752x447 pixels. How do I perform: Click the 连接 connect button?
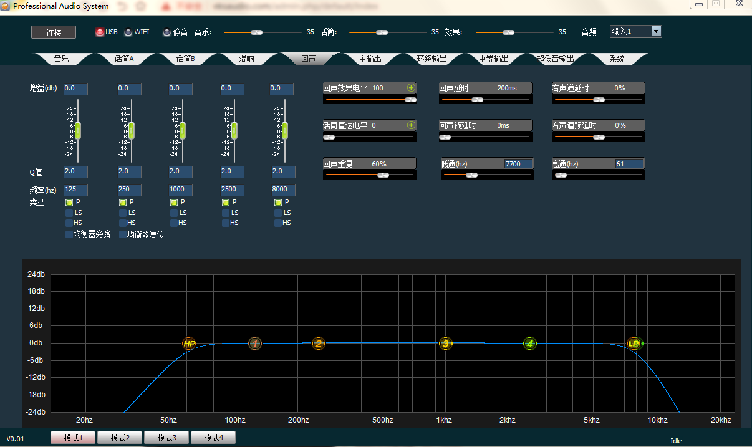54,32
